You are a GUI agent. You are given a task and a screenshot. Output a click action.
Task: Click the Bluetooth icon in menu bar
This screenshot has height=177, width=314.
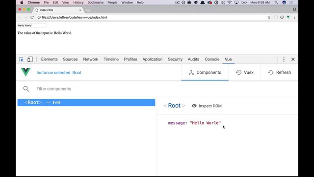coord(223,2)
